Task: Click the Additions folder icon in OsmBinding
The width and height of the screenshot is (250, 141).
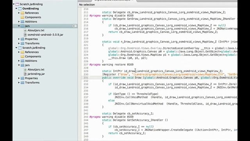Action: tap(23, 22)
